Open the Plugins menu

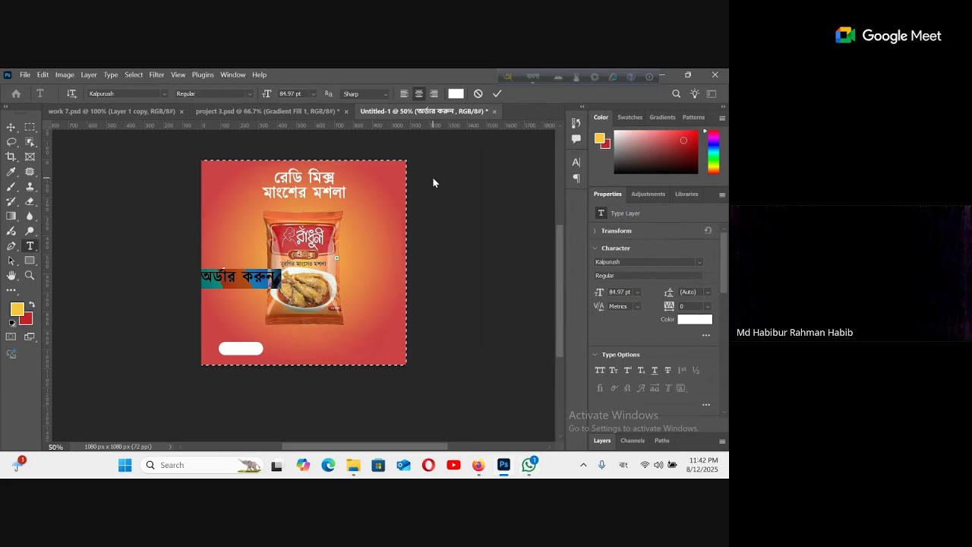(203, 74)
